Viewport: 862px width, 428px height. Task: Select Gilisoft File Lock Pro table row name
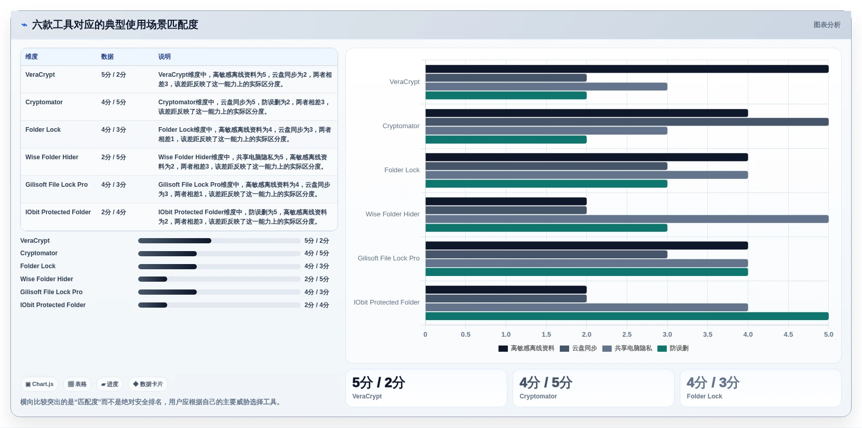[57, 185]
